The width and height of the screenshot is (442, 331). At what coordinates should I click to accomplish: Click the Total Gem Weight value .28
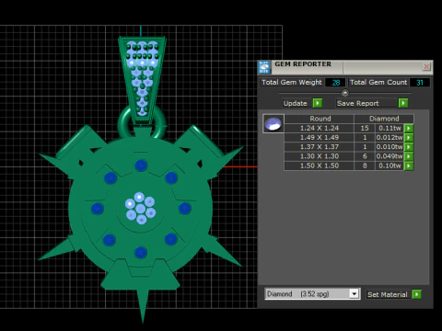[x=335, y=83]
